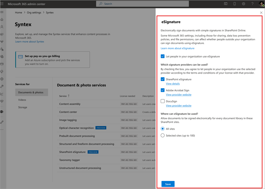Open settings gear in top header
Viewport: 265px width, 189px height.
coord(244,4)
